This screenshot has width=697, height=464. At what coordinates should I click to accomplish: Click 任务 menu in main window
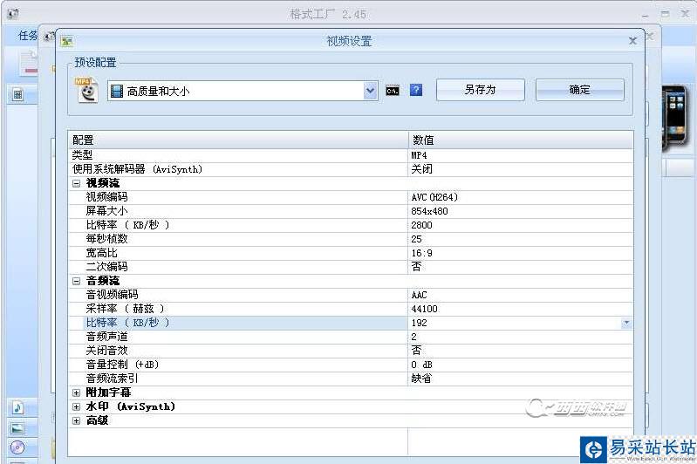click(x=28, y=36)
